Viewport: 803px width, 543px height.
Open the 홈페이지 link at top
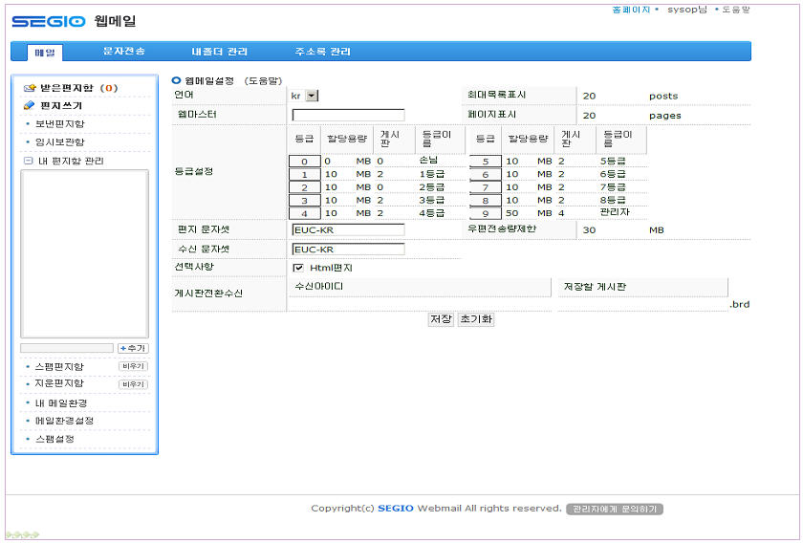(631, 9)
